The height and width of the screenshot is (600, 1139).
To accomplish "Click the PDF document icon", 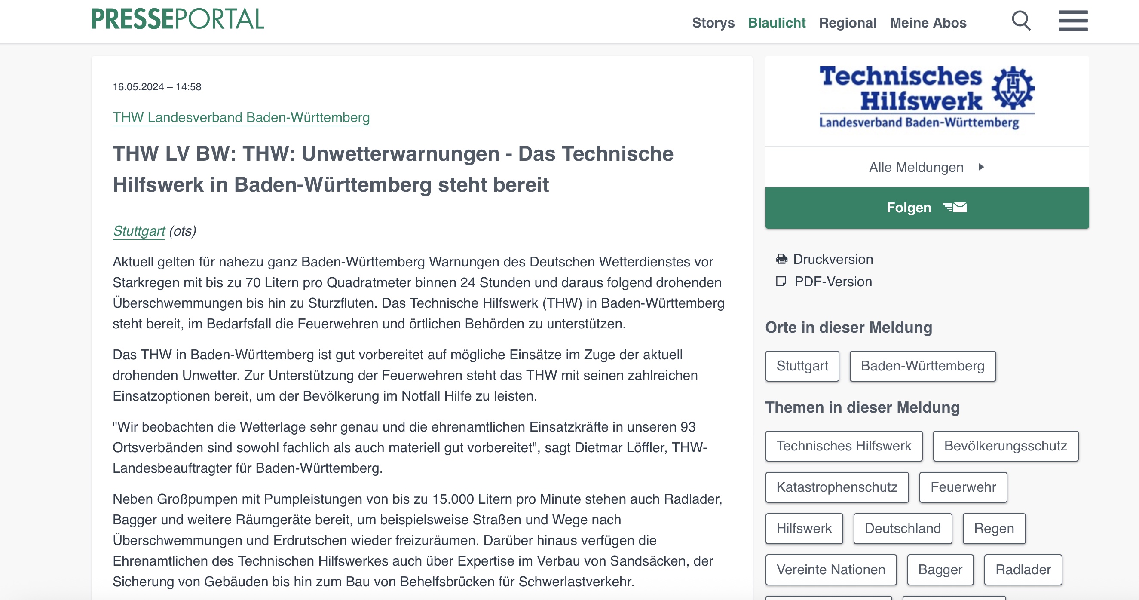I will click(x=782, y=282).
